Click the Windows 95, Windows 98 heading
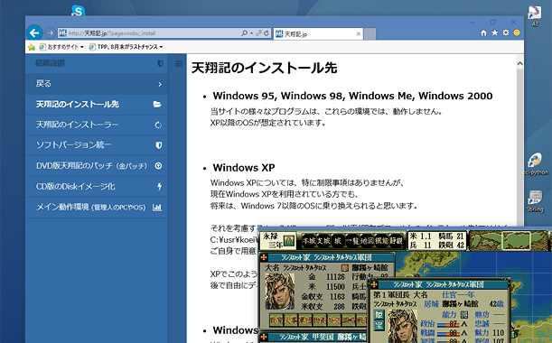The height and width of the screenshot is (343, 552). coord(352,96)
